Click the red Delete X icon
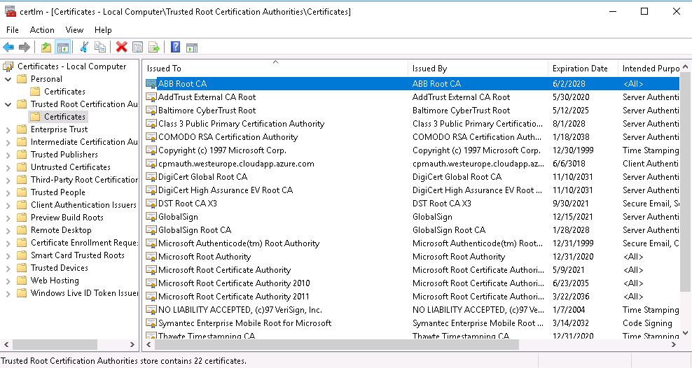The height and width of the screenshot is (368, 692). [x=122, y=47]
